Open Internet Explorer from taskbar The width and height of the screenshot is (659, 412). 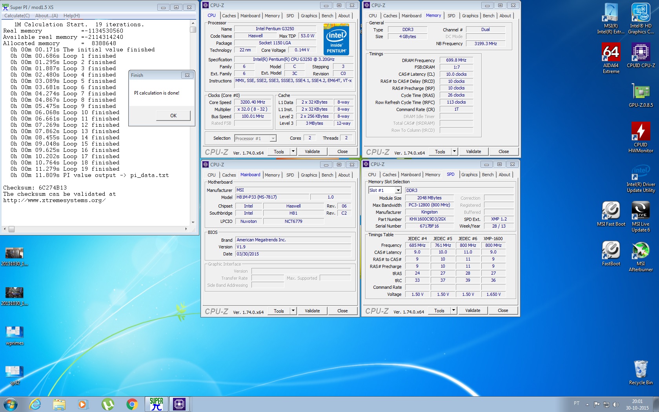coord(35,404)
